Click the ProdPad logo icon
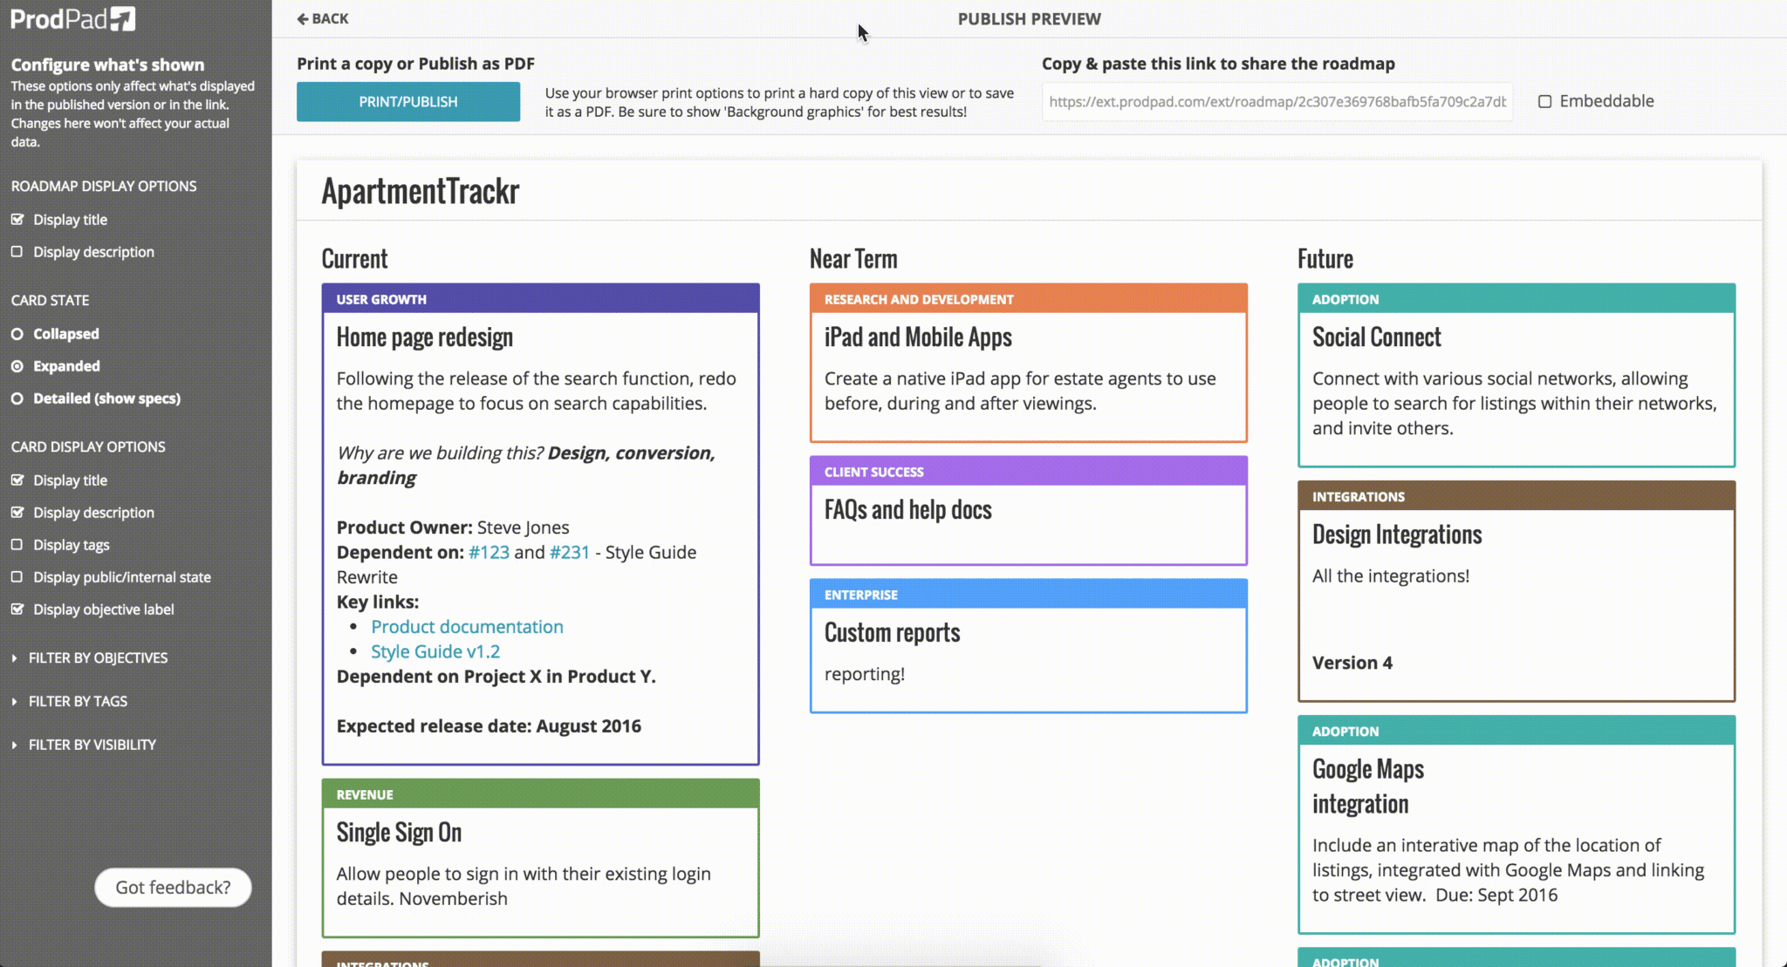The image size is (1787, 967). pos(123,17)
